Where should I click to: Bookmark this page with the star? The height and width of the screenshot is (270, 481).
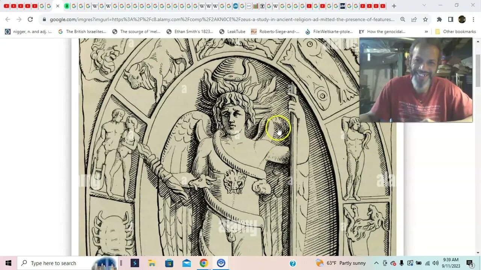425,19
